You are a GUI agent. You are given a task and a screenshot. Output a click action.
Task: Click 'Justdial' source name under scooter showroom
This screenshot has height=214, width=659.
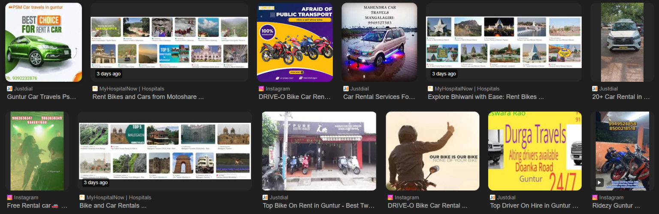pos(279,197)
